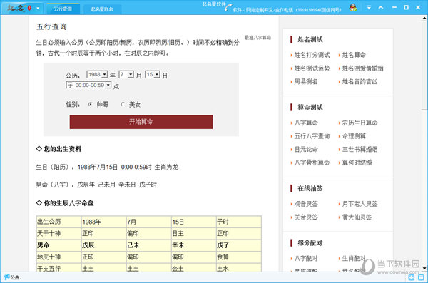Open 姓名算命 link
Screen dimensions: 428x283
[x=354, y=55]
